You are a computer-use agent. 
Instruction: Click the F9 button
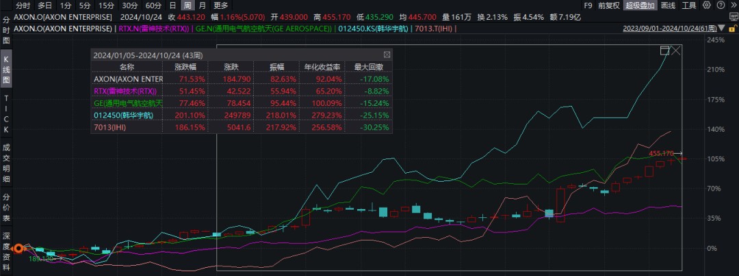click(588, 5)
